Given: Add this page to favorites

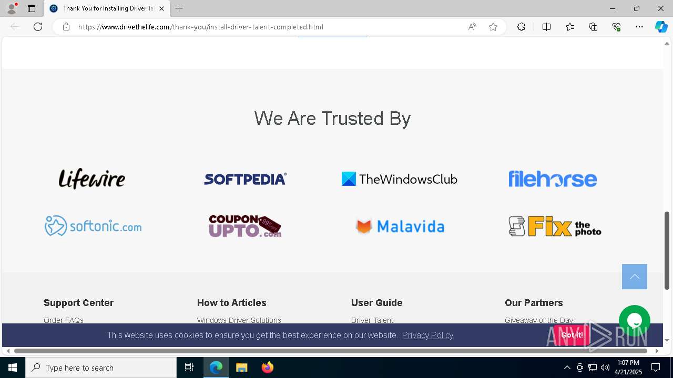Looking at the screenshot, I should click(493, 27).
